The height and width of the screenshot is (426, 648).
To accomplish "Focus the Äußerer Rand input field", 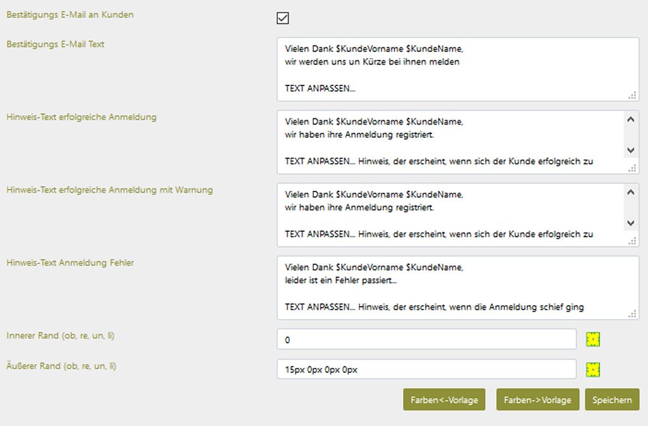I will 426,370.
